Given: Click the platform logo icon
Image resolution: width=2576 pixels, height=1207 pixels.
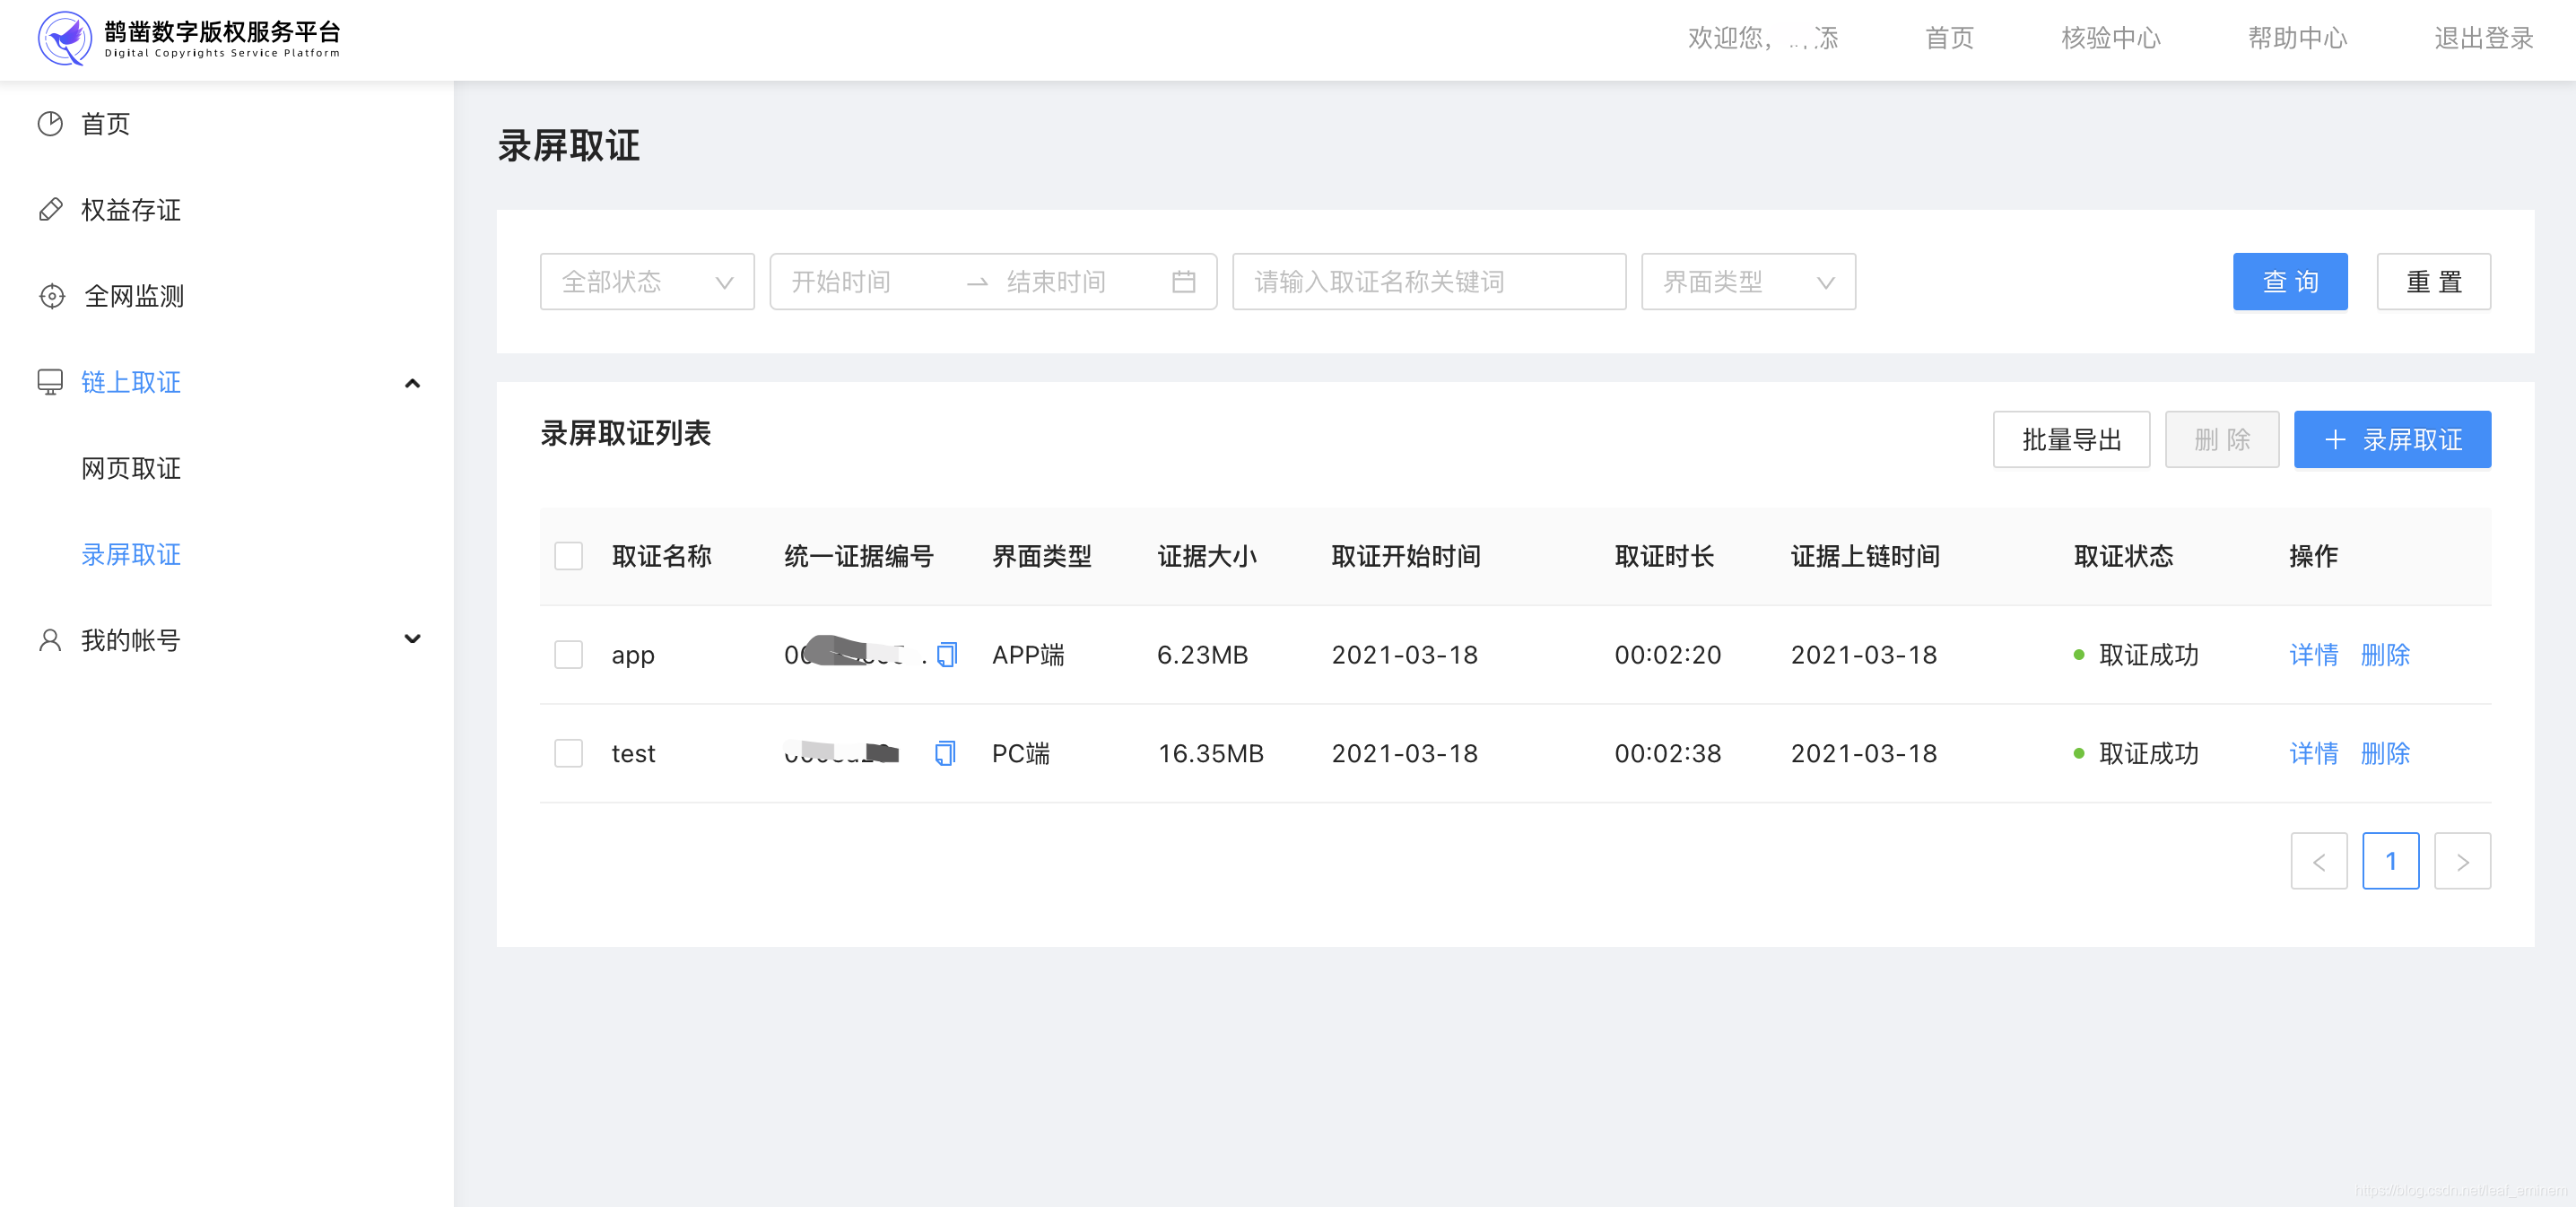Looking at the screenshot, I should click(x=64, y=38).
